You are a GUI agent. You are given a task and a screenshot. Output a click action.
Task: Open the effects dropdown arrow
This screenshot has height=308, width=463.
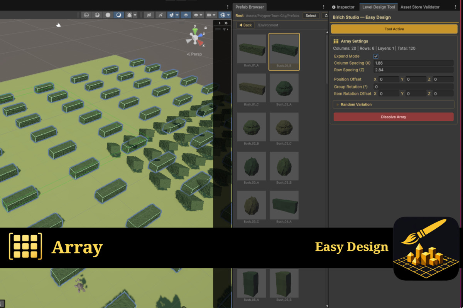coord(177,15)
